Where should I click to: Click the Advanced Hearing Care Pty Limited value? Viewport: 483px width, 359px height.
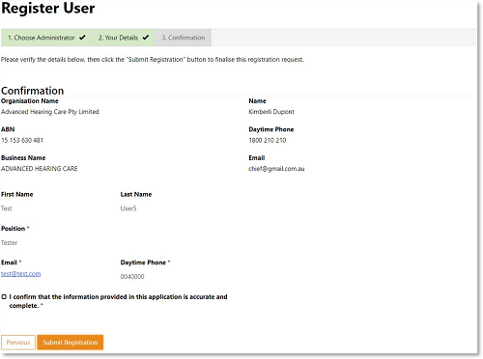pyautogui.click(x=50, y=112)
